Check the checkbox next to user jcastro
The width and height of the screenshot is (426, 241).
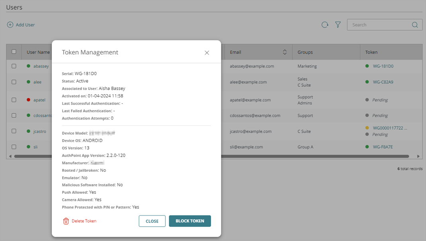click(x=14, y=131)
